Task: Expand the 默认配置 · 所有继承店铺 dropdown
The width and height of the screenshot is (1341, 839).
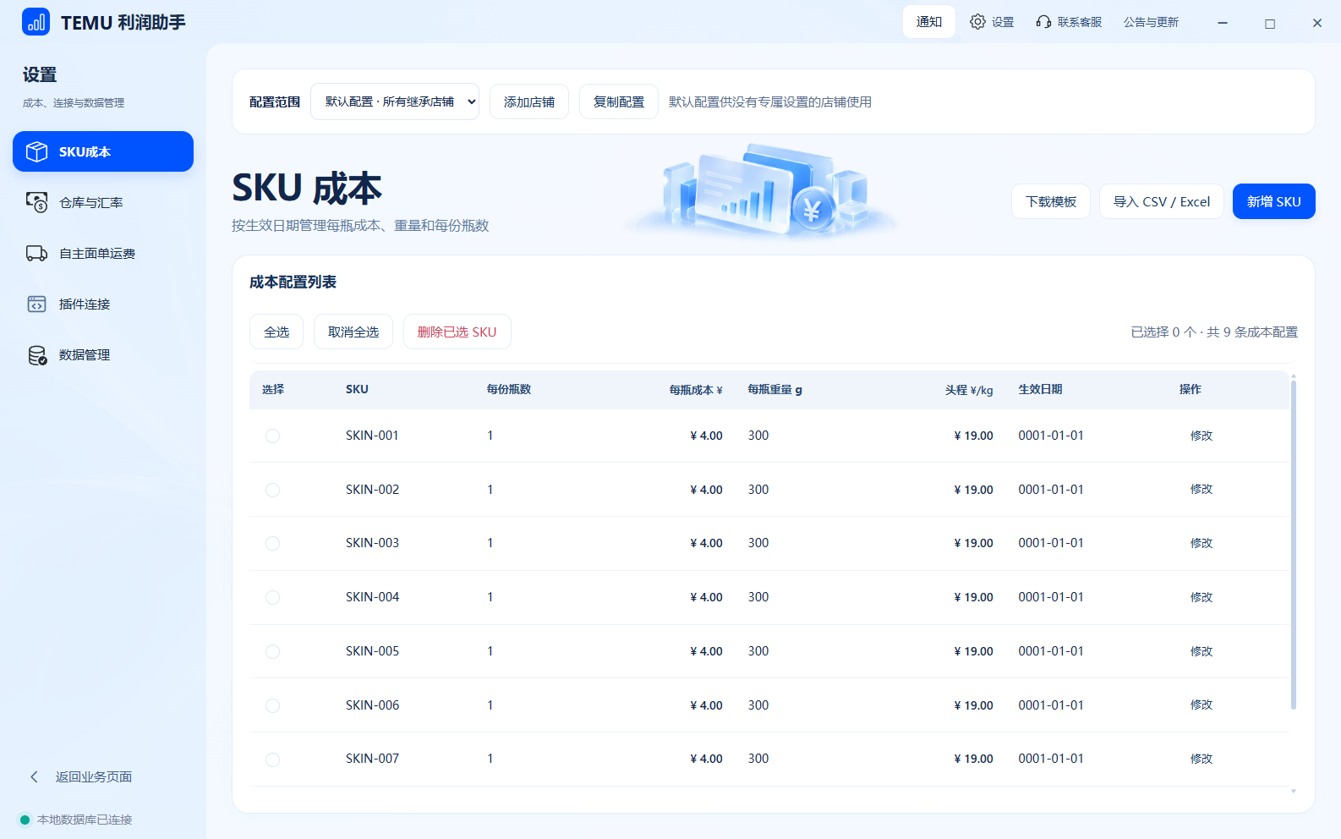Action: [395, 101]
